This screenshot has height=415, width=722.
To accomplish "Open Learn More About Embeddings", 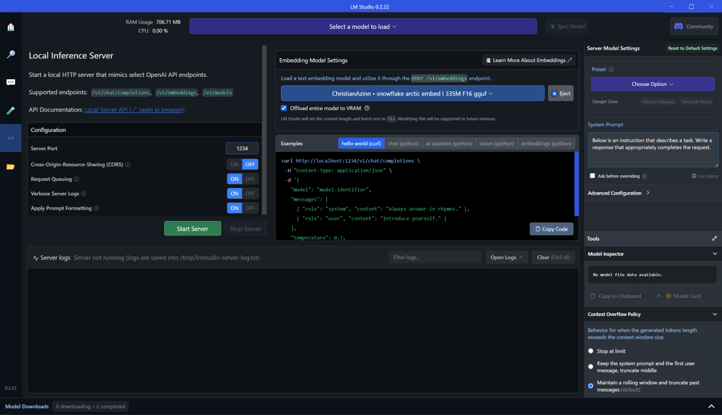I will click(x=528, y=60).
